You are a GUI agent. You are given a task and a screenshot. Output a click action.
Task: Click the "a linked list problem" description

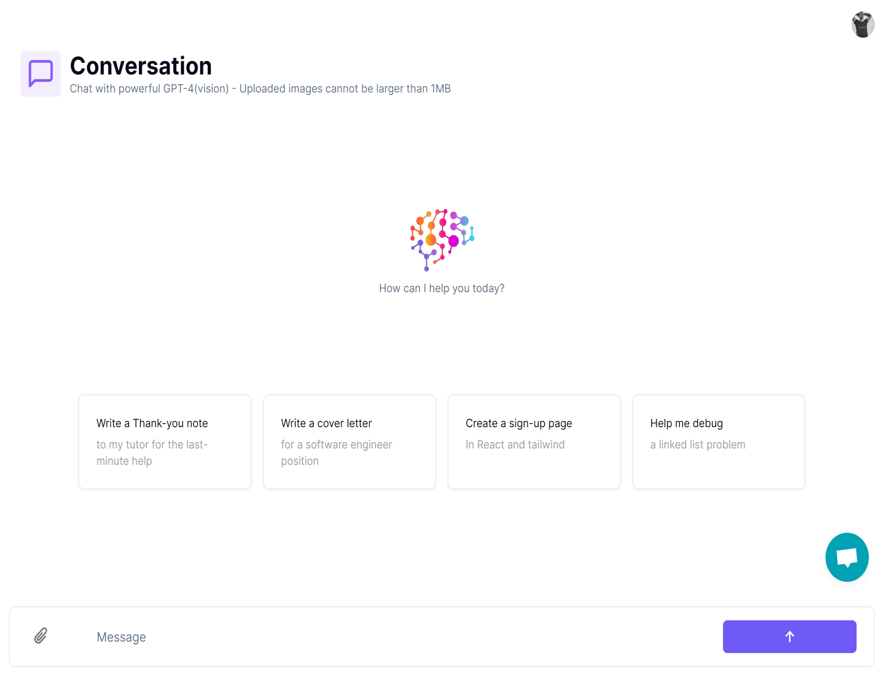697,444
